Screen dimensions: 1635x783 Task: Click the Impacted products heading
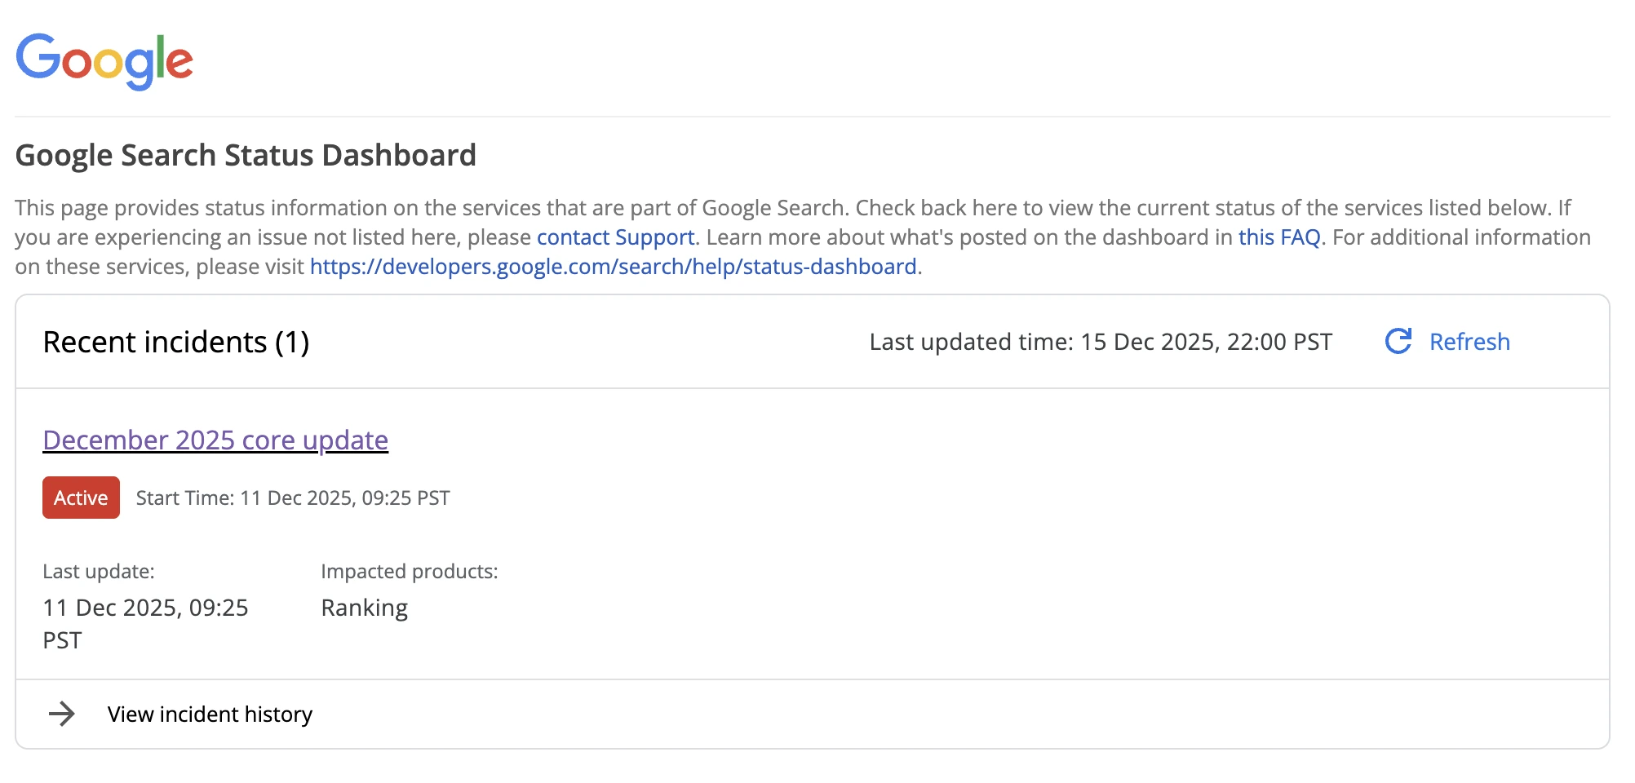tap(409, 572)
